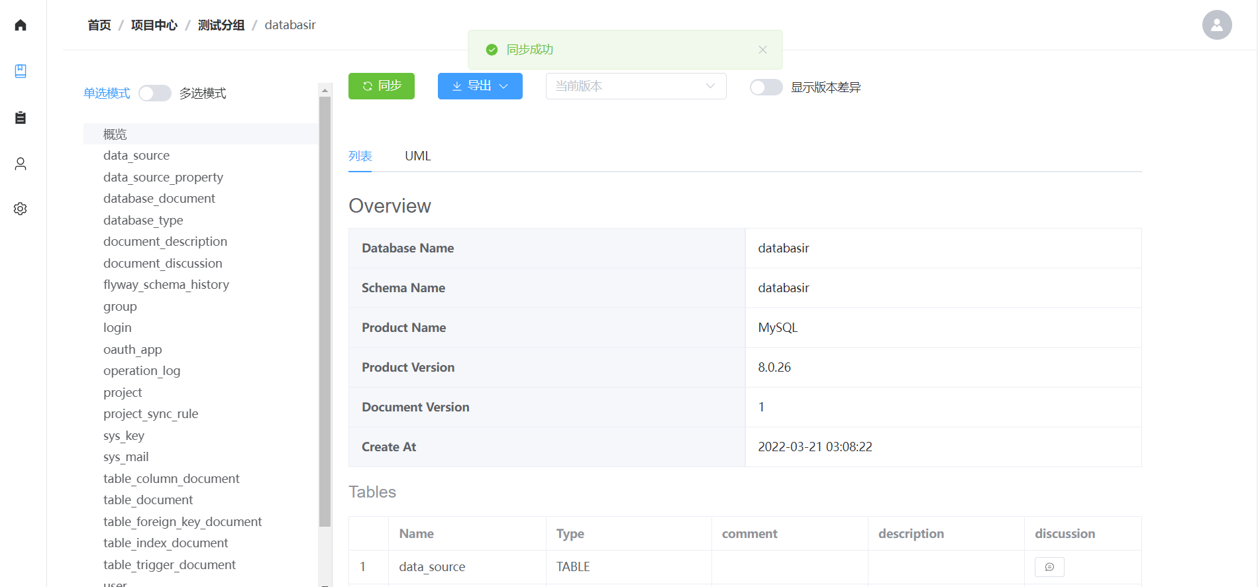Go to 项目中心 breadcrumb link
Screen dimensions: 1258x587
[154, 25]
